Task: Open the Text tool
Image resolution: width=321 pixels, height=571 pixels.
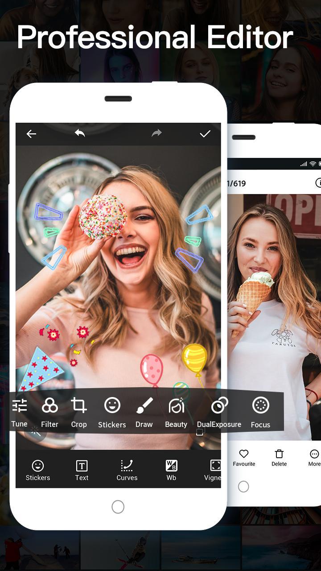Action: [x=82, y=470]
